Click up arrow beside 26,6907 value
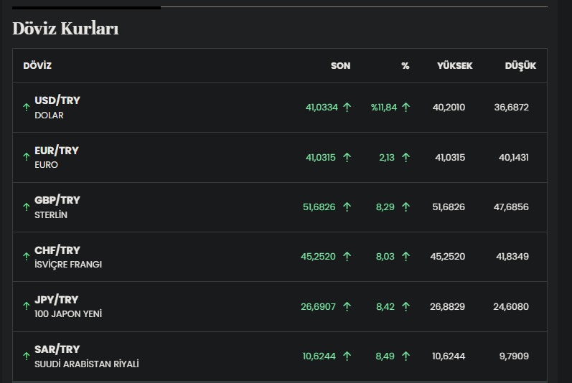 pyautogui.click(x=347, y=306)
